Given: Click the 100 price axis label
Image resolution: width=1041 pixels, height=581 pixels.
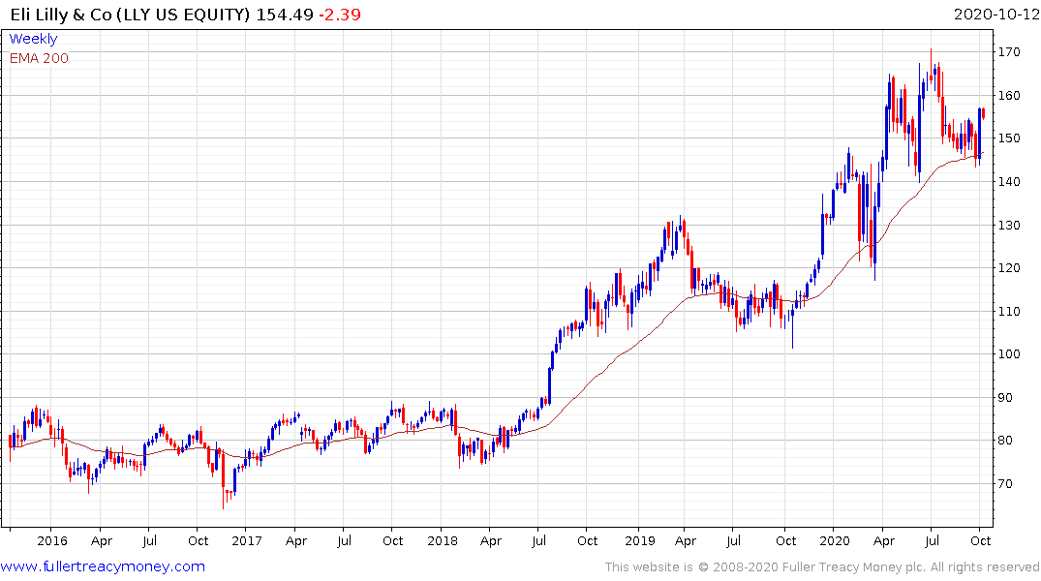Looking at the screenshot, I should (x=1008, y=353).
